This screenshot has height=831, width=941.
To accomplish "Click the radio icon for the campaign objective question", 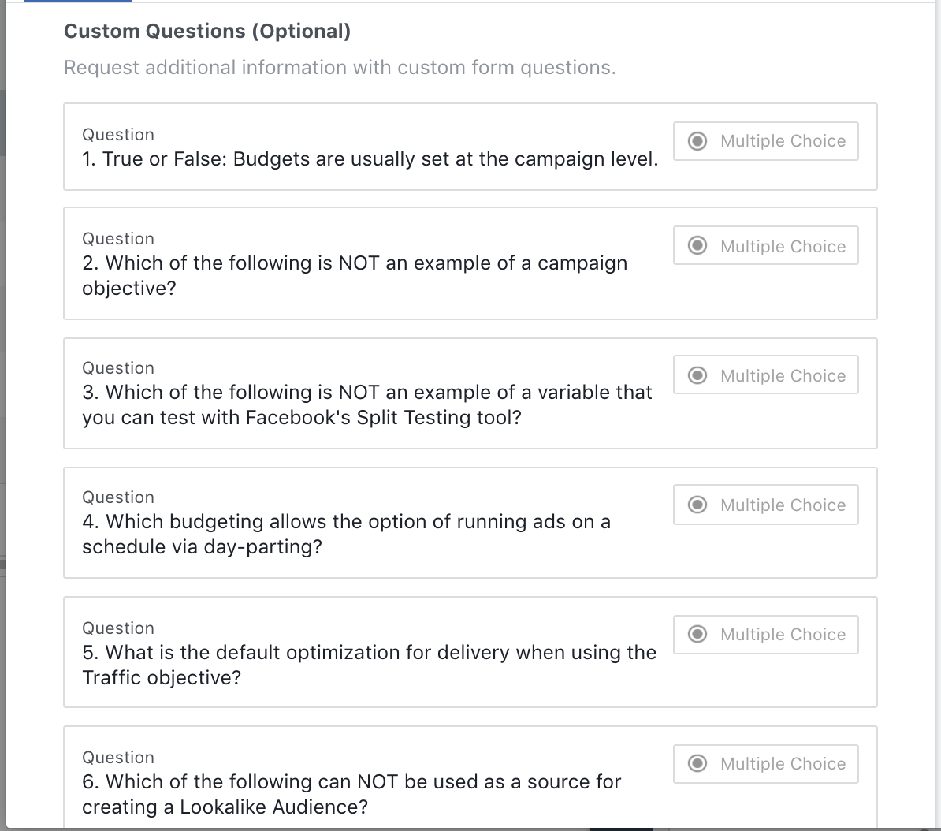I will (697, 246).
